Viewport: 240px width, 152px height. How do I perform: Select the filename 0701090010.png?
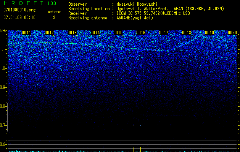click(x=19, y=10)
